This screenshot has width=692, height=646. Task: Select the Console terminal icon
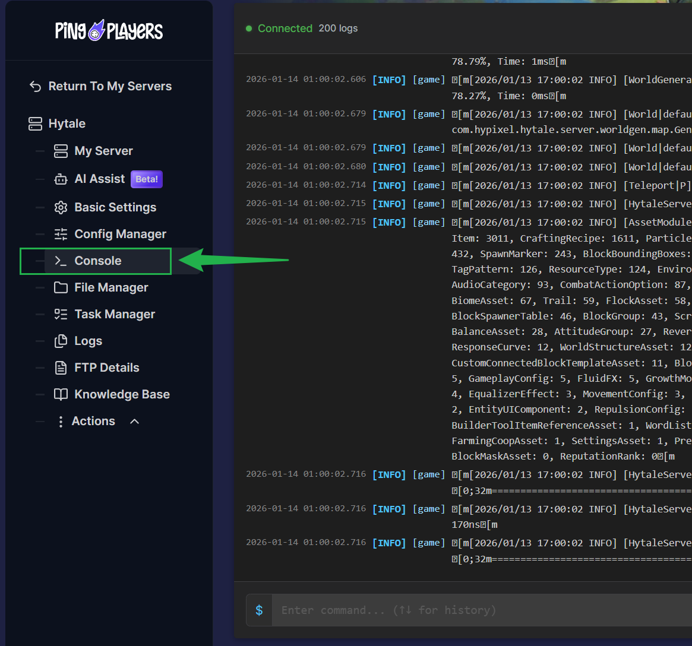(x=61, y=261)
